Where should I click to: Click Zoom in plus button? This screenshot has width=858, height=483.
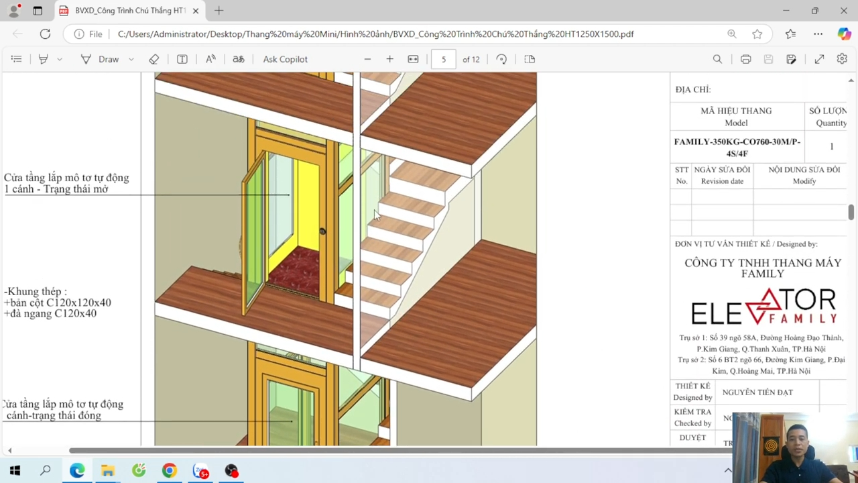[x=389, y=59]
